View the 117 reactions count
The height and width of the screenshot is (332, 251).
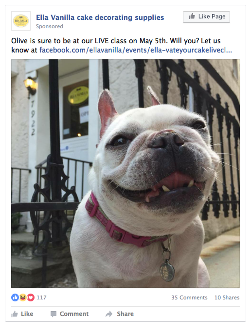tap(41, 297)
